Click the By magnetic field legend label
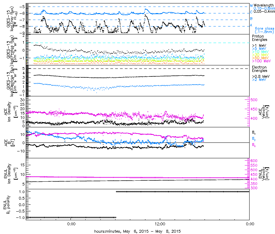The height and width of the screenshot is (234, 275). (254, 139)
